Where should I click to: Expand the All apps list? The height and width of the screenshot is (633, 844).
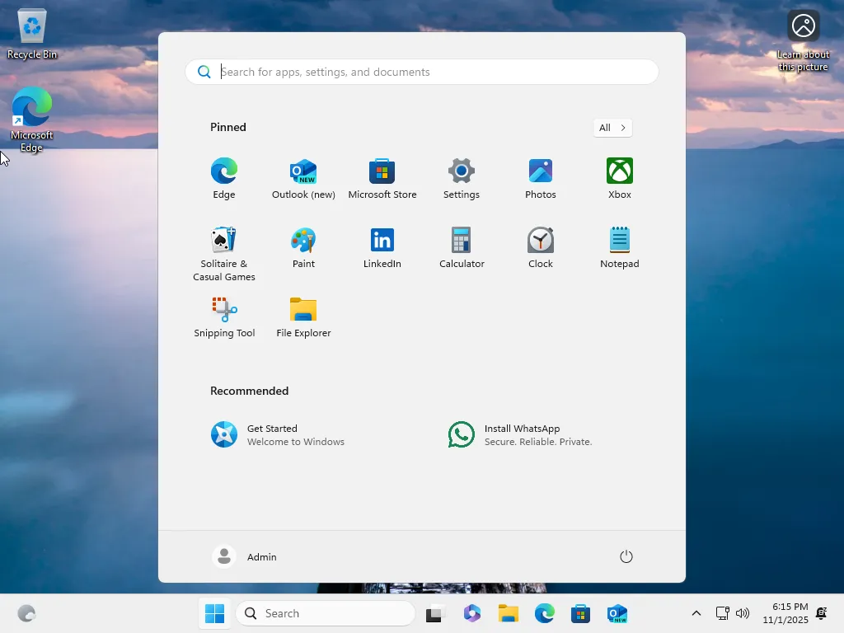(x=612, y=128)
